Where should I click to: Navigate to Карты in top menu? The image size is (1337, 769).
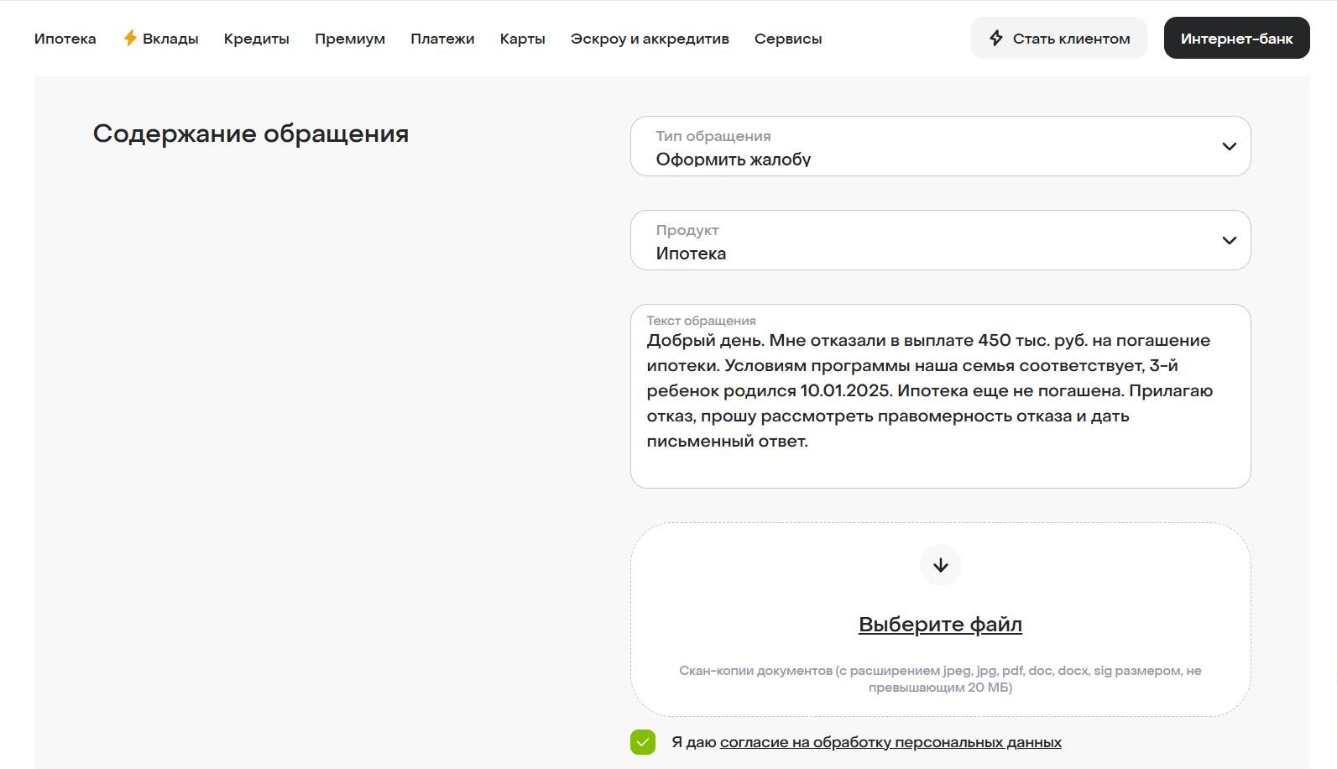(x=522, y=39)
